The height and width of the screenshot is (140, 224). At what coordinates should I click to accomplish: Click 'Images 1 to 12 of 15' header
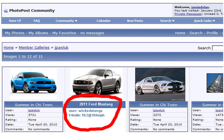point(23,56)
